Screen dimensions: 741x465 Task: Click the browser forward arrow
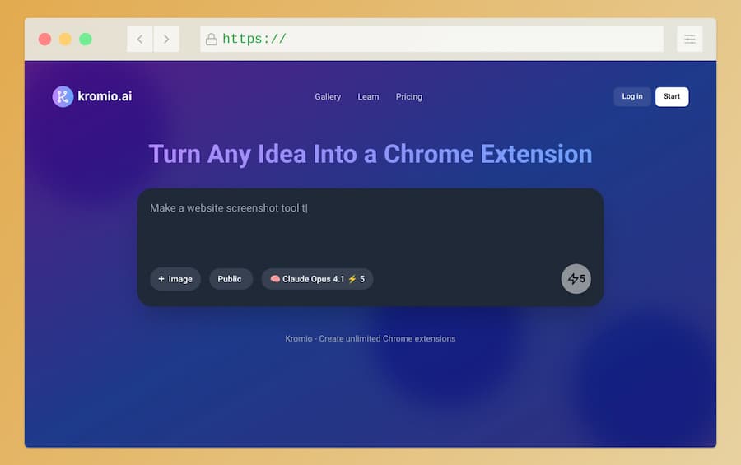point(166,40)
